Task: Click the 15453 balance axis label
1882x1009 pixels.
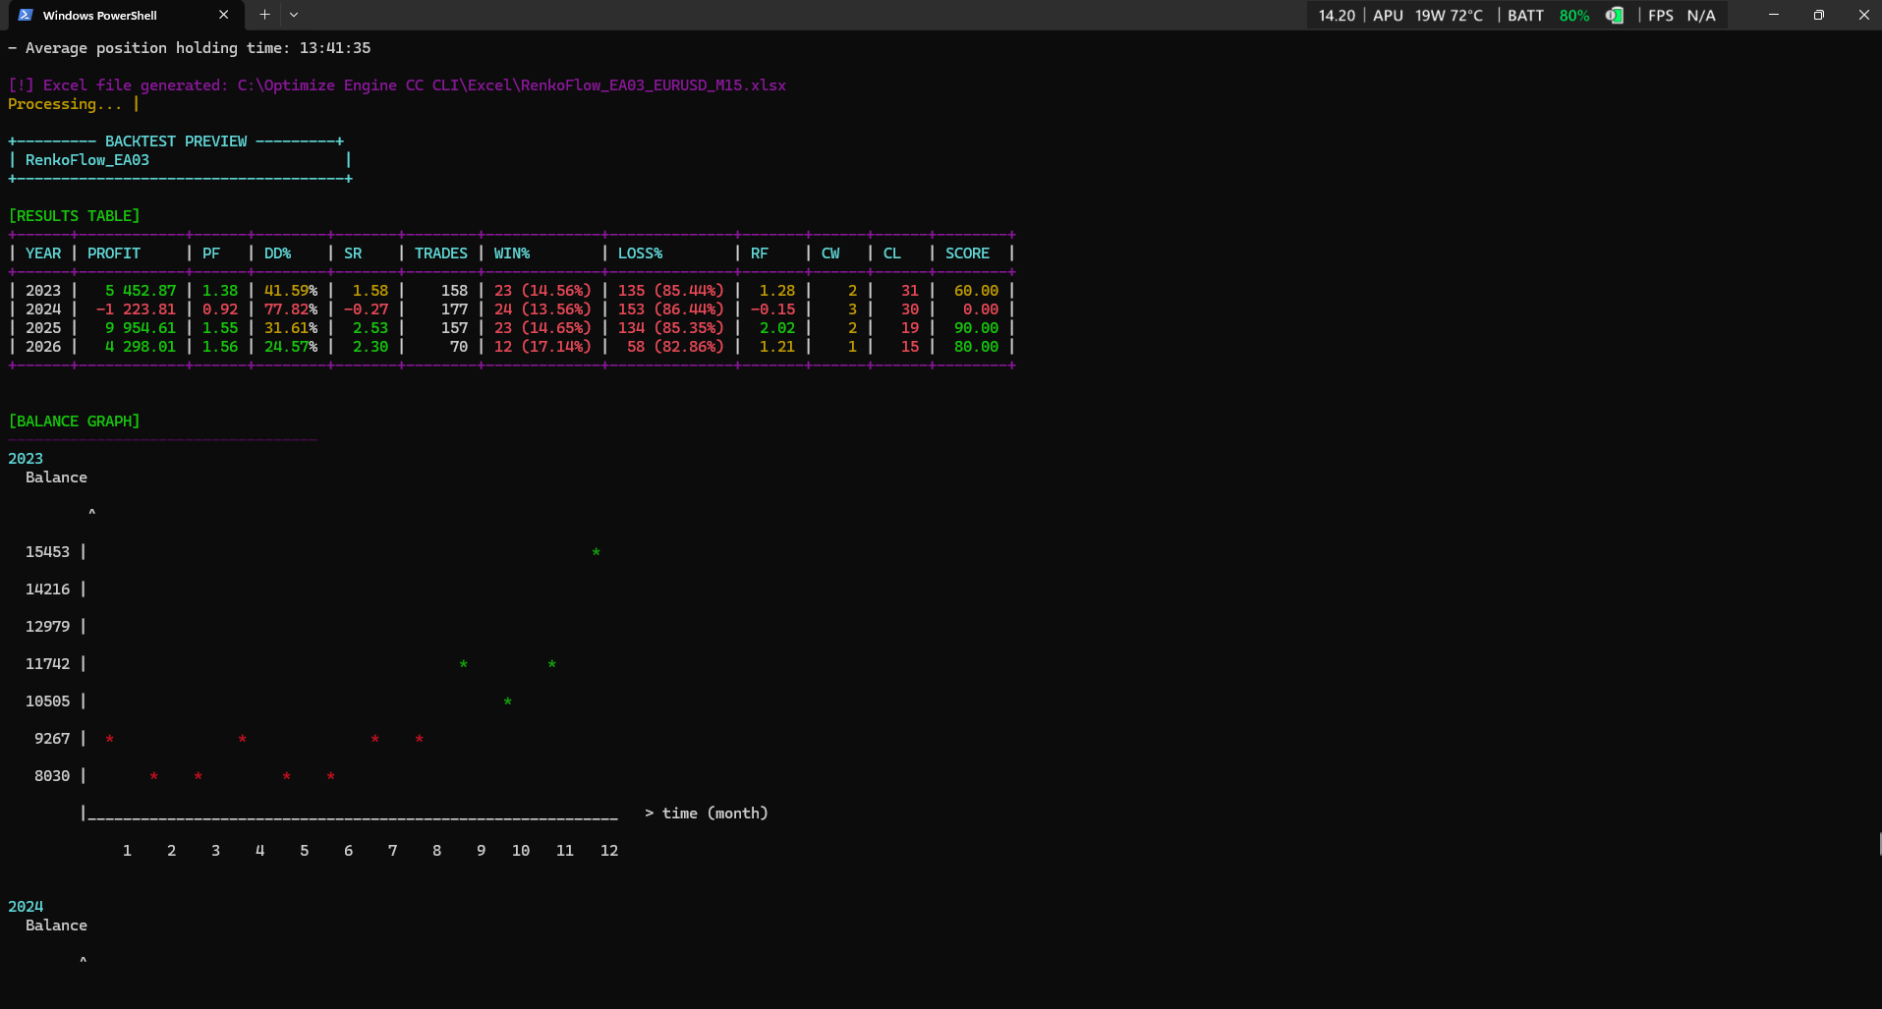Action: click(x=47, y=552)
